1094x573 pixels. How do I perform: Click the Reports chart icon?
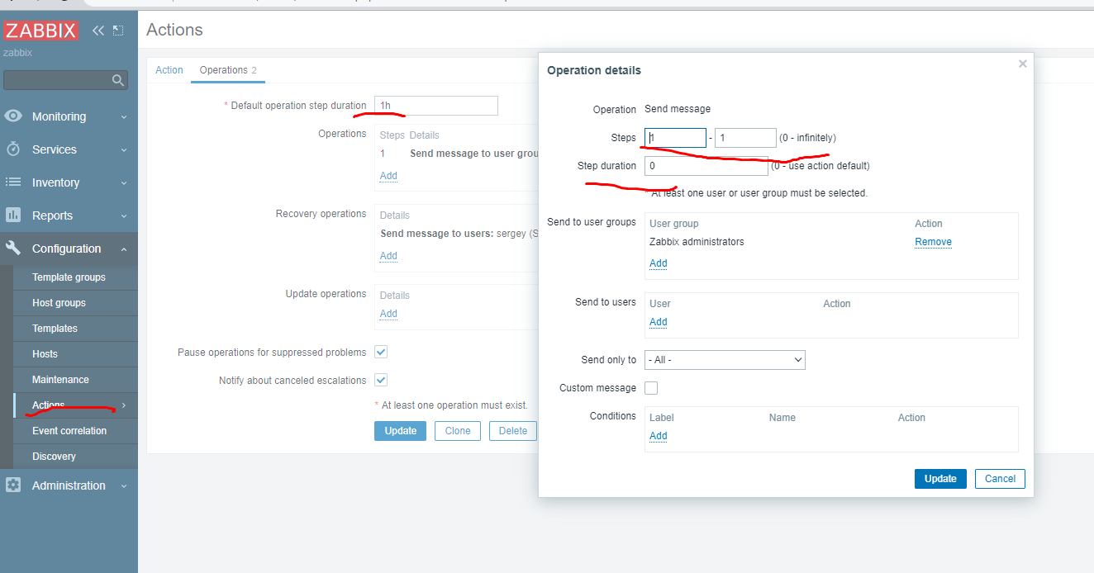(x=13, y=215)
